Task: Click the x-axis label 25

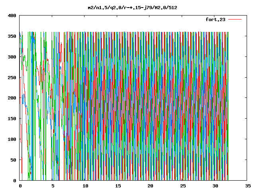Action: (x=183, y=186)
